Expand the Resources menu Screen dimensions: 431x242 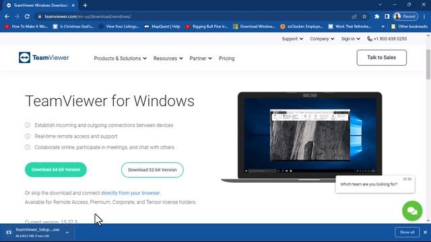tap(168, 58)
